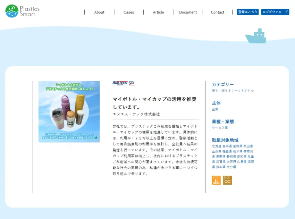Select the 企業 link under 主体
The image size is (295, 219).
tap(215, 109)
